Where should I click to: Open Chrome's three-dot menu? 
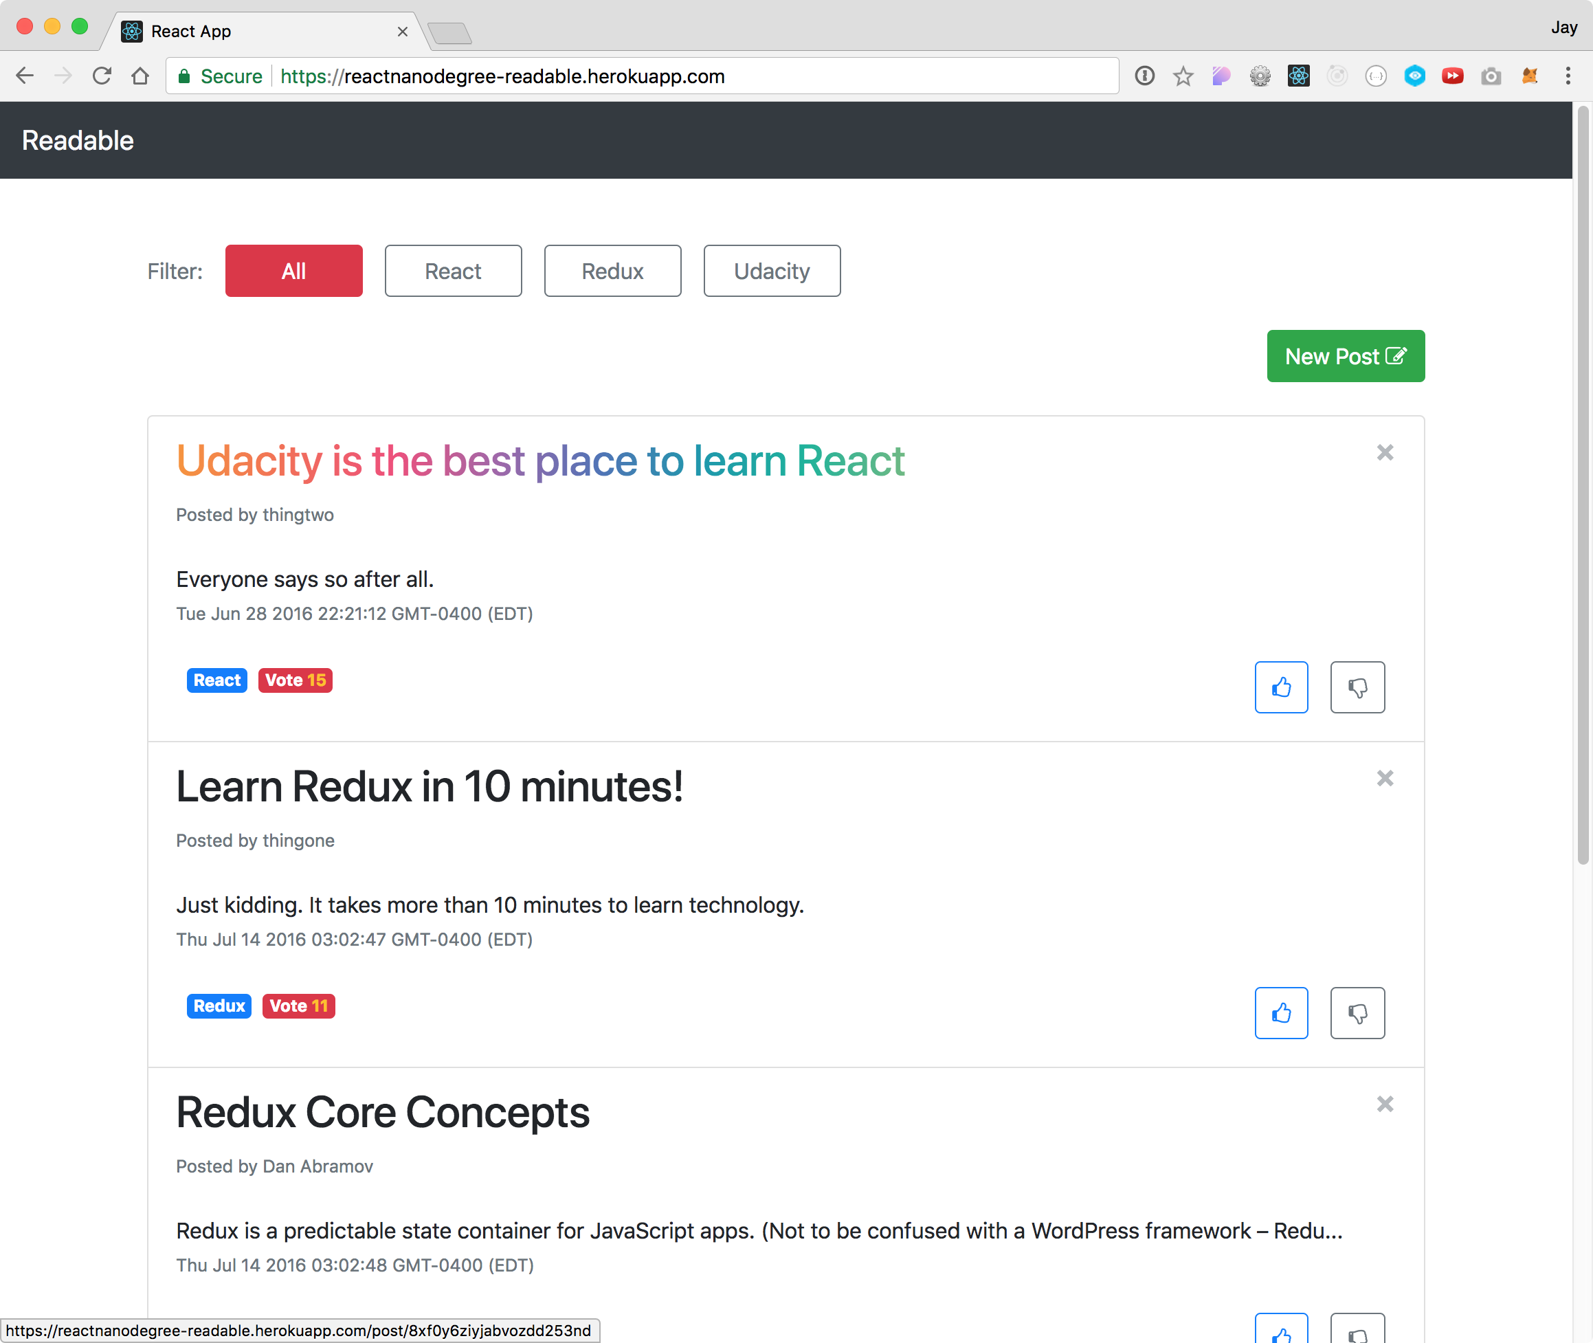[1568, 76]
